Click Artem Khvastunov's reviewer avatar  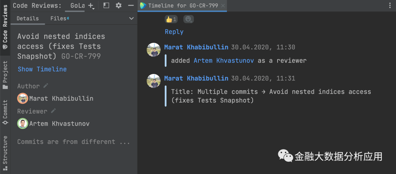[23, 124]
